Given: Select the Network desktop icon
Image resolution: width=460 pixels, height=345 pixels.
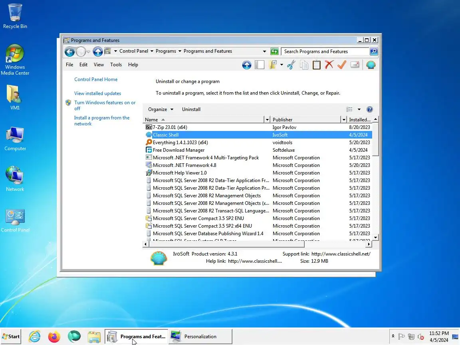Looking at the screenshot, I should coord(15,178).
